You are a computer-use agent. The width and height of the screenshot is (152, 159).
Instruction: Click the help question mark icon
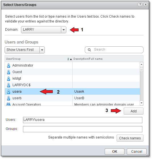[140, 5]
